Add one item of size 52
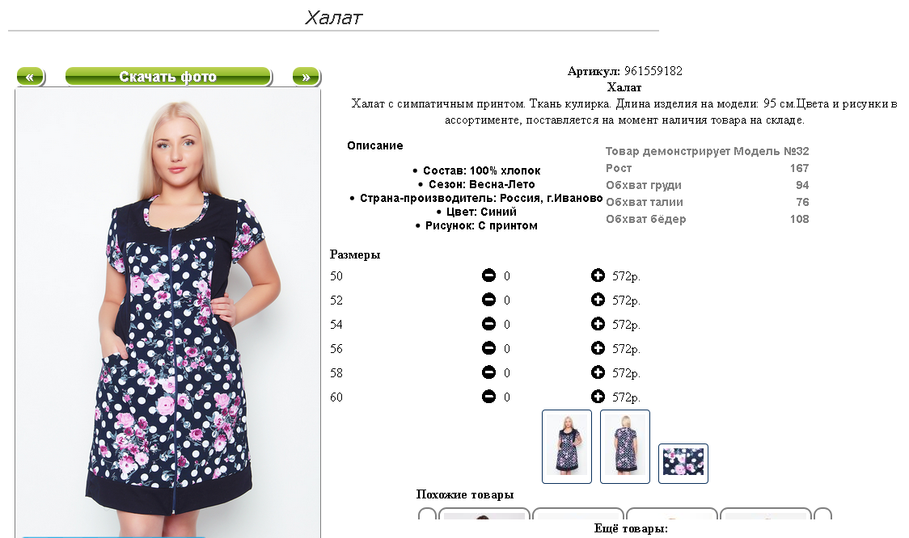Image resolution: width=909 pixels, height=538 pixels. pos(598,300)
